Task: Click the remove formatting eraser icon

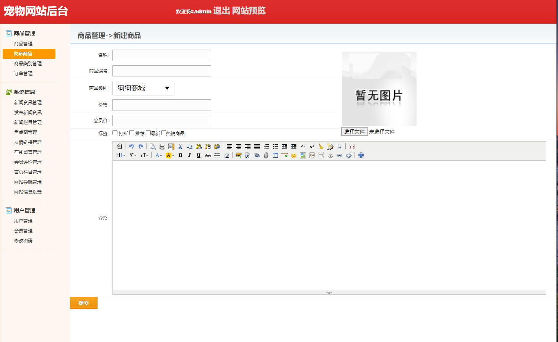Action: (x=226, y=155)
